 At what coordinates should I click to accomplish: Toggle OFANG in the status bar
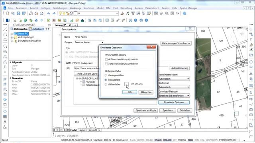(158, 140)
